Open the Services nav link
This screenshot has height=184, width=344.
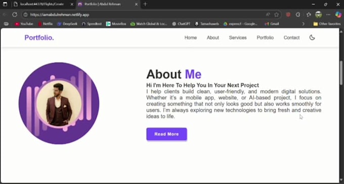[x=238, y=38]
